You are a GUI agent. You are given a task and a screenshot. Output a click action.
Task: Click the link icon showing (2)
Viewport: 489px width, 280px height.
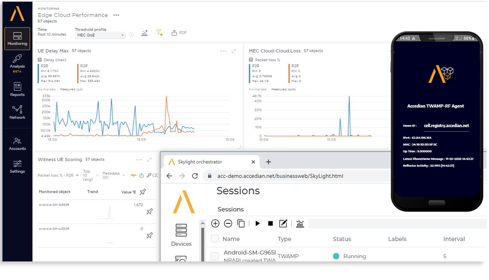coord(152,176)
